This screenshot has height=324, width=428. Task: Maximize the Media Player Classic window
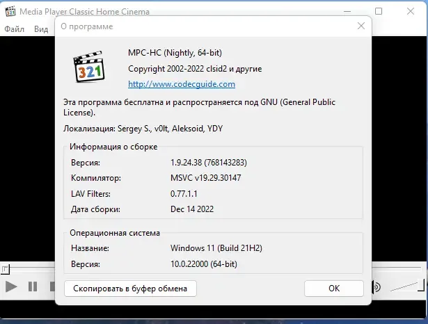coord(379,11)
